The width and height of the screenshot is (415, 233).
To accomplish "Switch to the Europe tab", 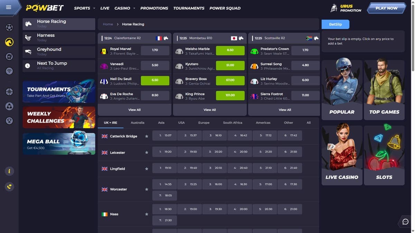I will coord(204,123).
